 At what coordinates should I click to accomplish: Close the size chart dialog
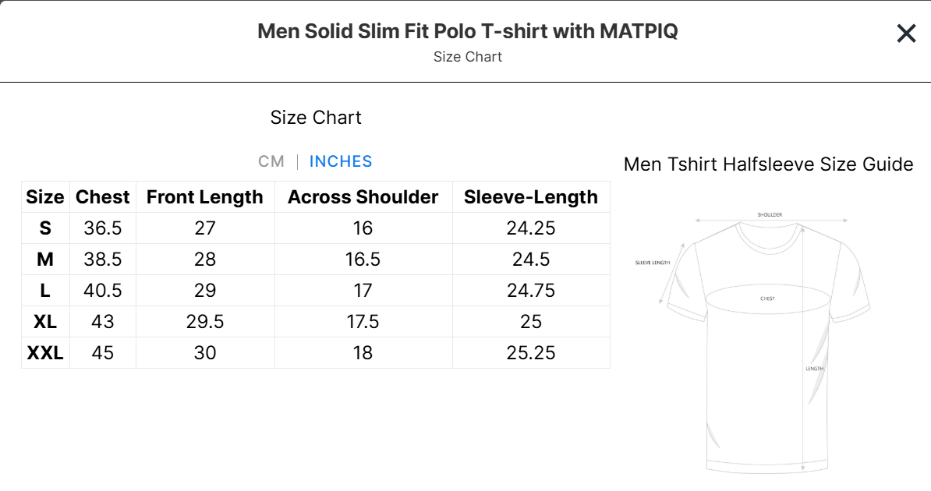pyautogui.click(x=906, y=34)
